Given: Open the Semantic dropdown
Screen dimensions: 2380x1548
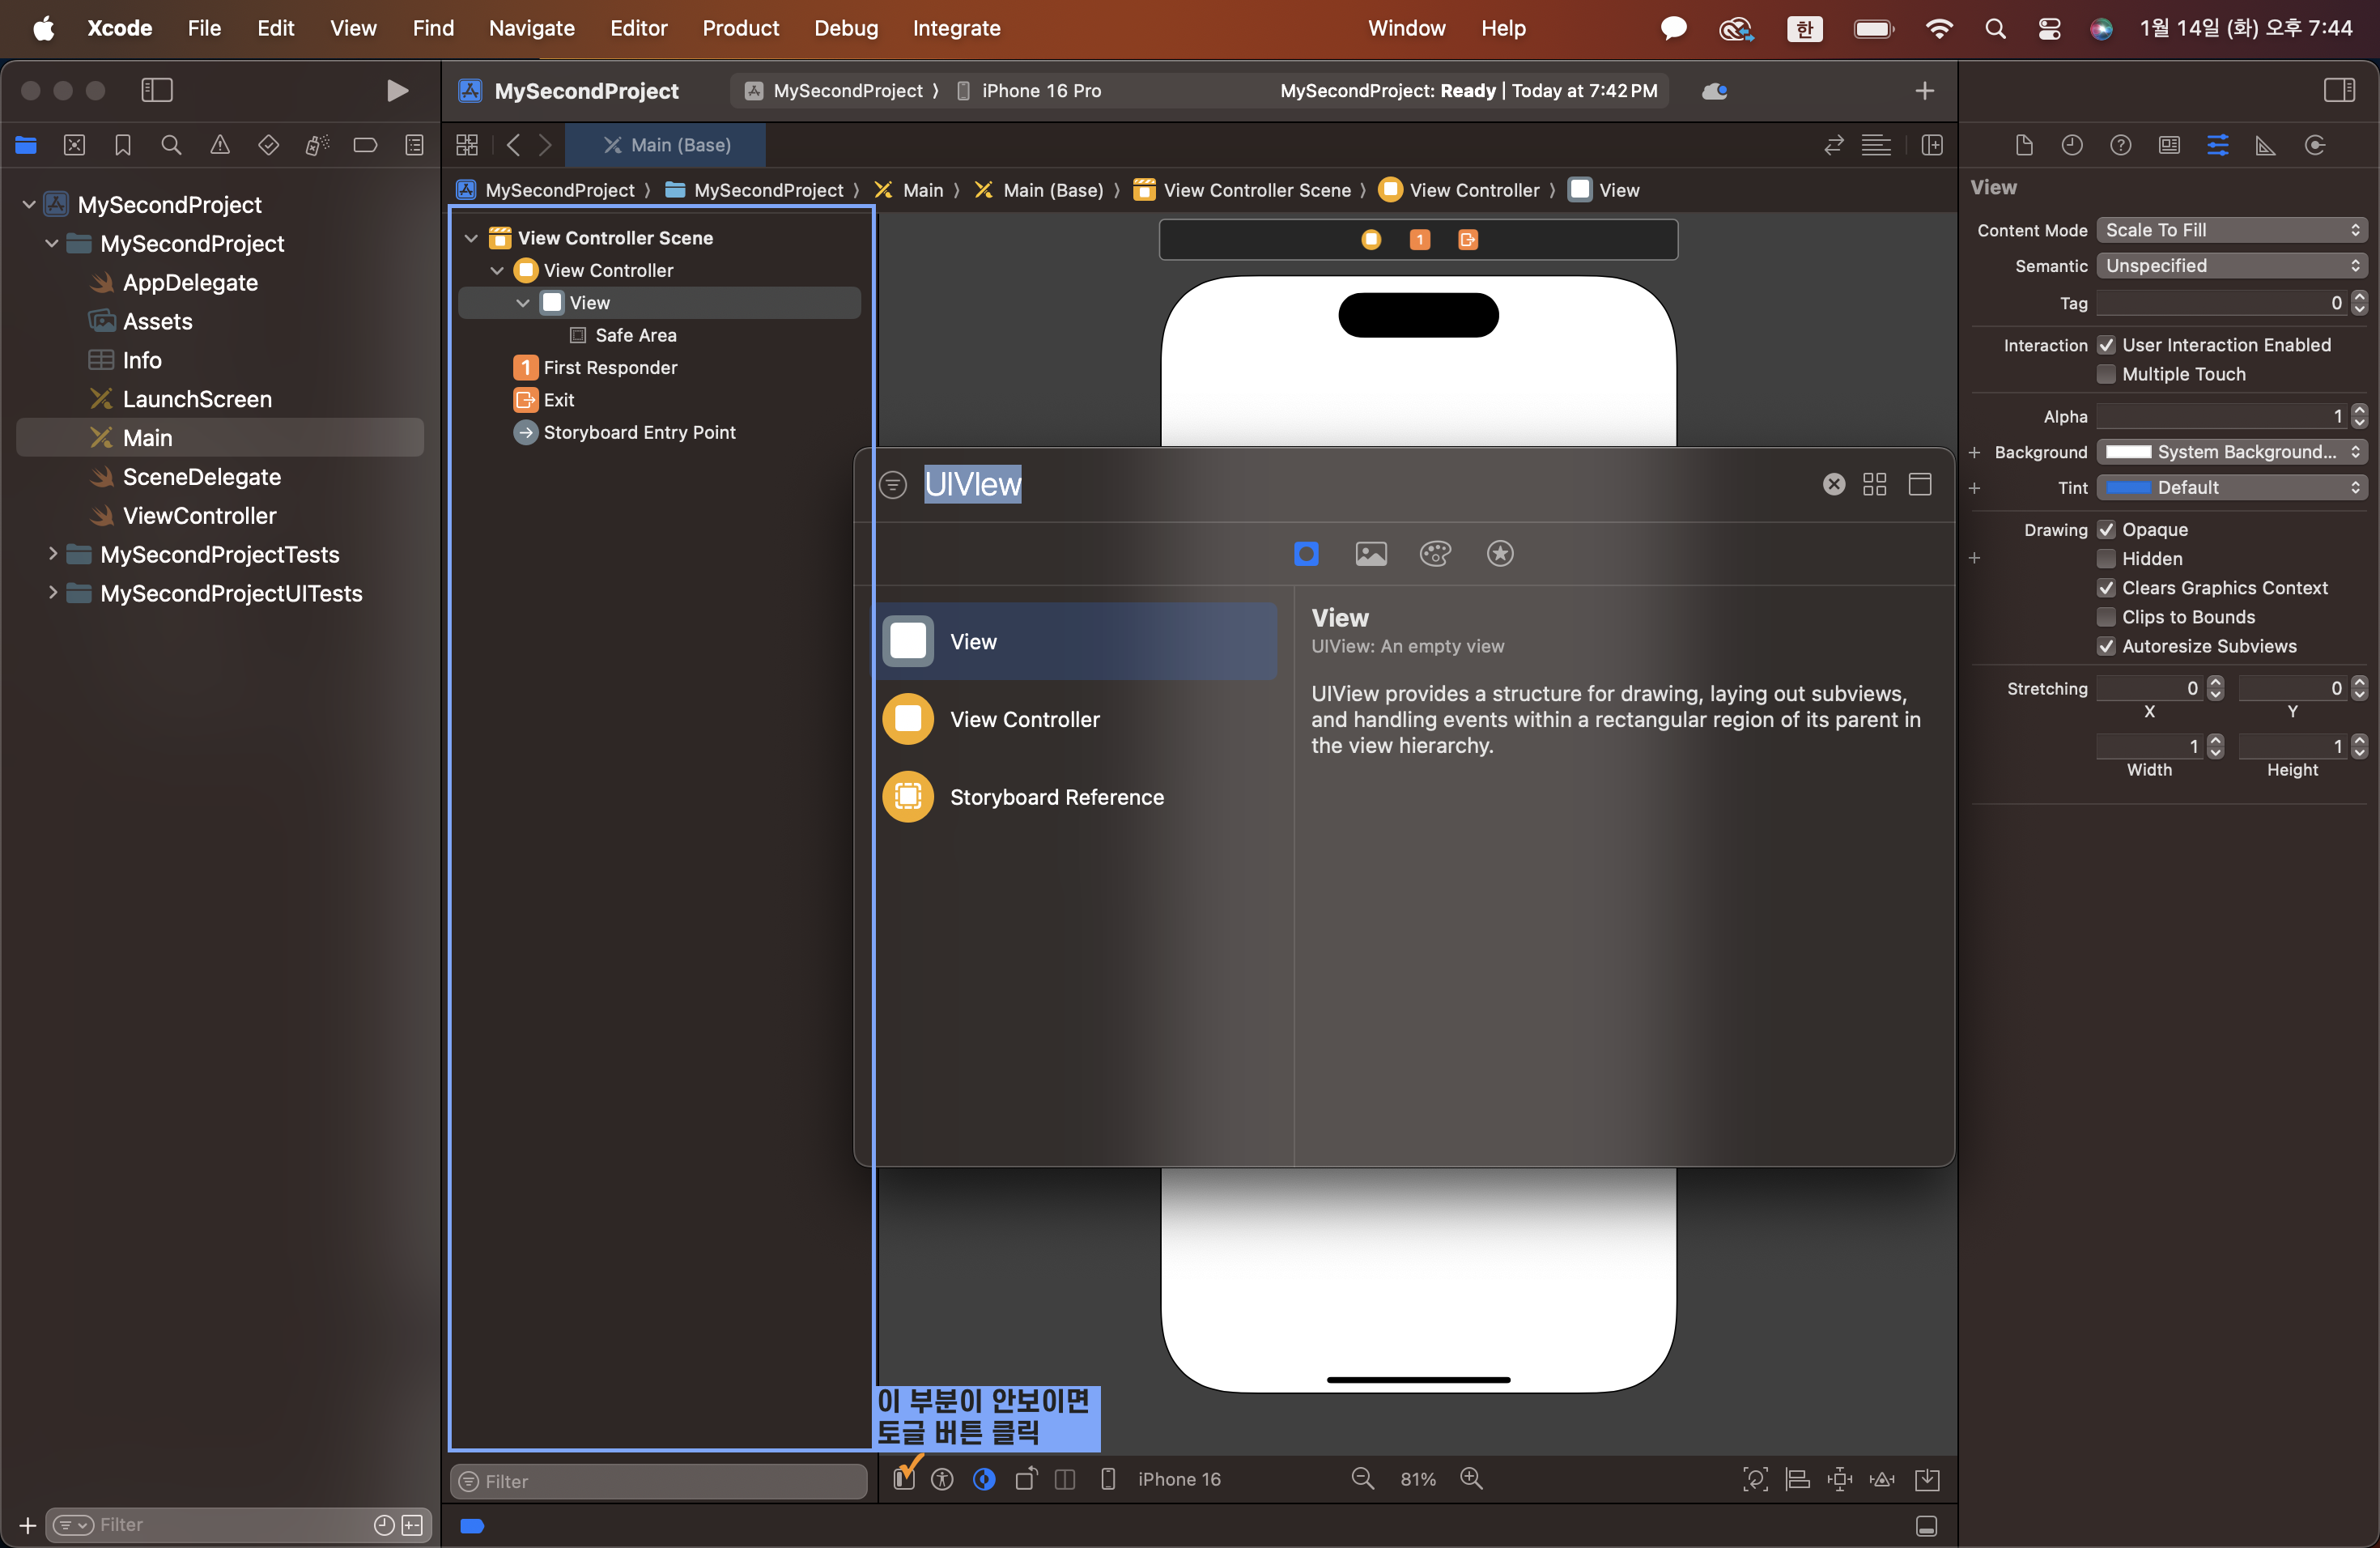Looking at the screenshot, I should click(2232, 265).
